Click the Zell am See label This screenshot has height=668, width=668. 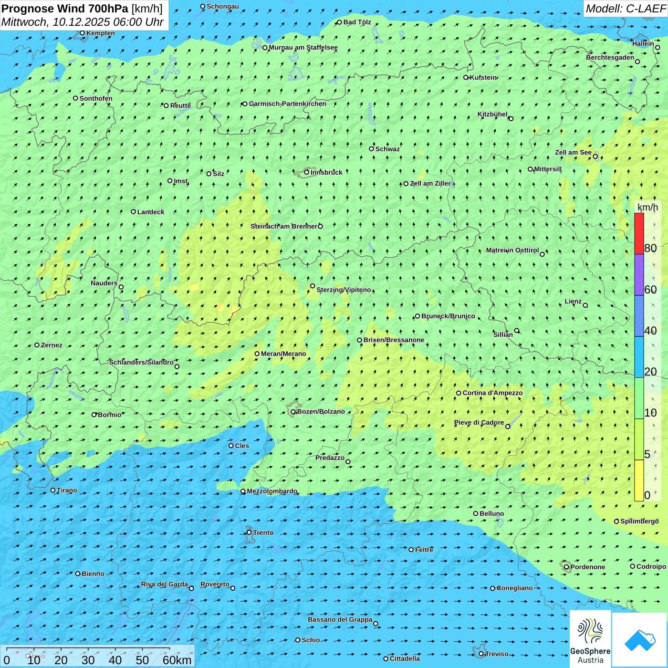pyautogui.click(x=573, y=153)
